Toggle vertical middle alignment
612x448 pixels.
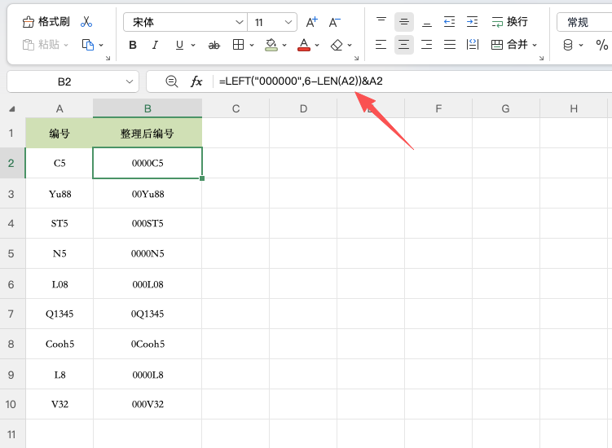[x=404, y=22]
